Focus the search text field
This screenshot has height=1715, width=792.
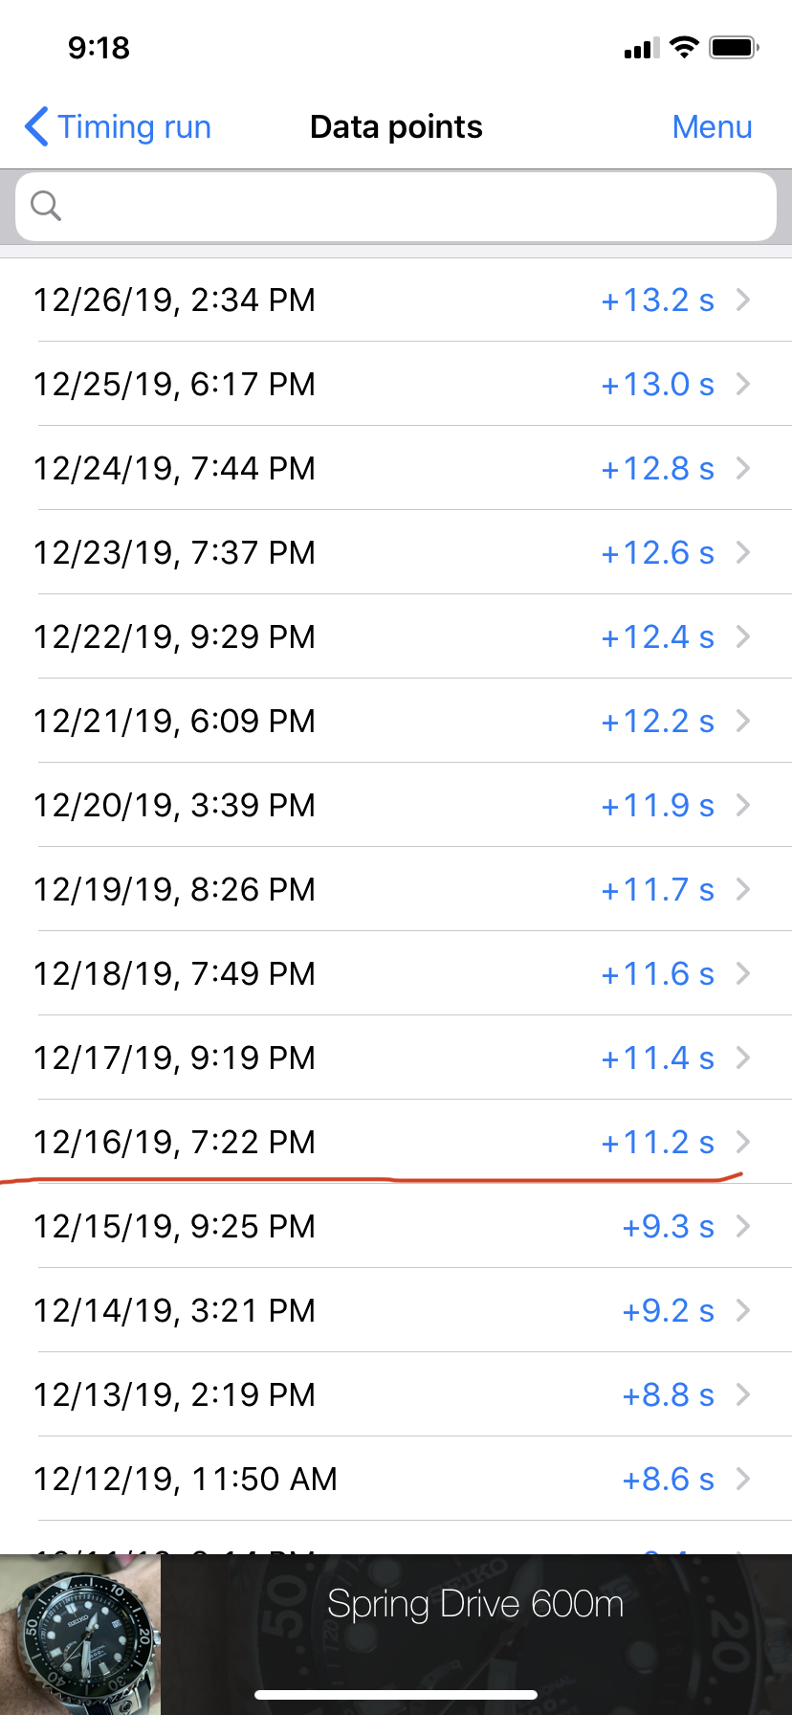(396, 207)
